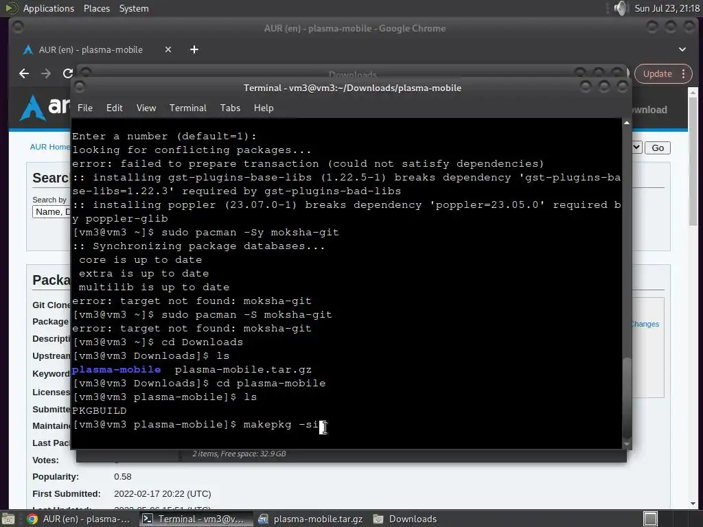Screen dimensions: 703x527
Task: Switch to plasma-mobile.tar.gz taskbar entry
Action: click(x=311, y=519)
